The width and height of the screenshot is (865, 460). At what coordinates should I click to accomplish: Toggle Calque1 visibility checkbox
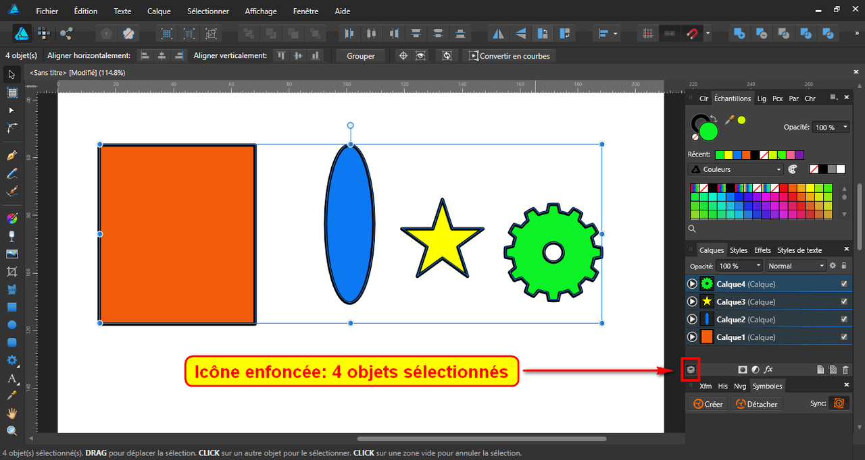click(x=844, y=337)
